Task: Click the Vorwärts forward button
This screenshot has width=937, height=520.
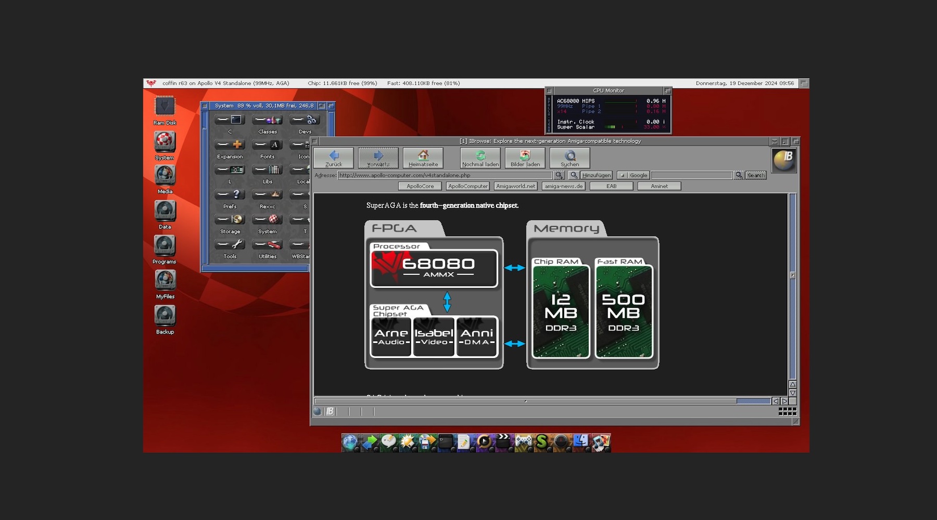Action: [378, 158]
